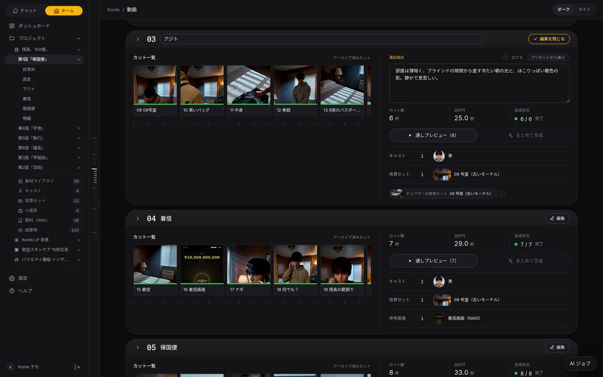Image resolution: width=603 pixels, height=377 pixels.
Task: Click the Help question mark icon
Action: (12, 291)
